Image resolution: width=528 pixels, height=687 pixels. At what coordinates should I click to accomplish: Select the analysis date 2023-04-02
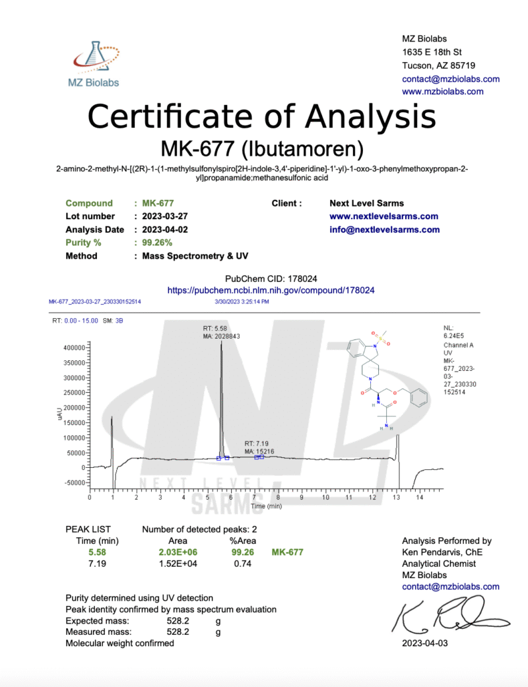165,230
